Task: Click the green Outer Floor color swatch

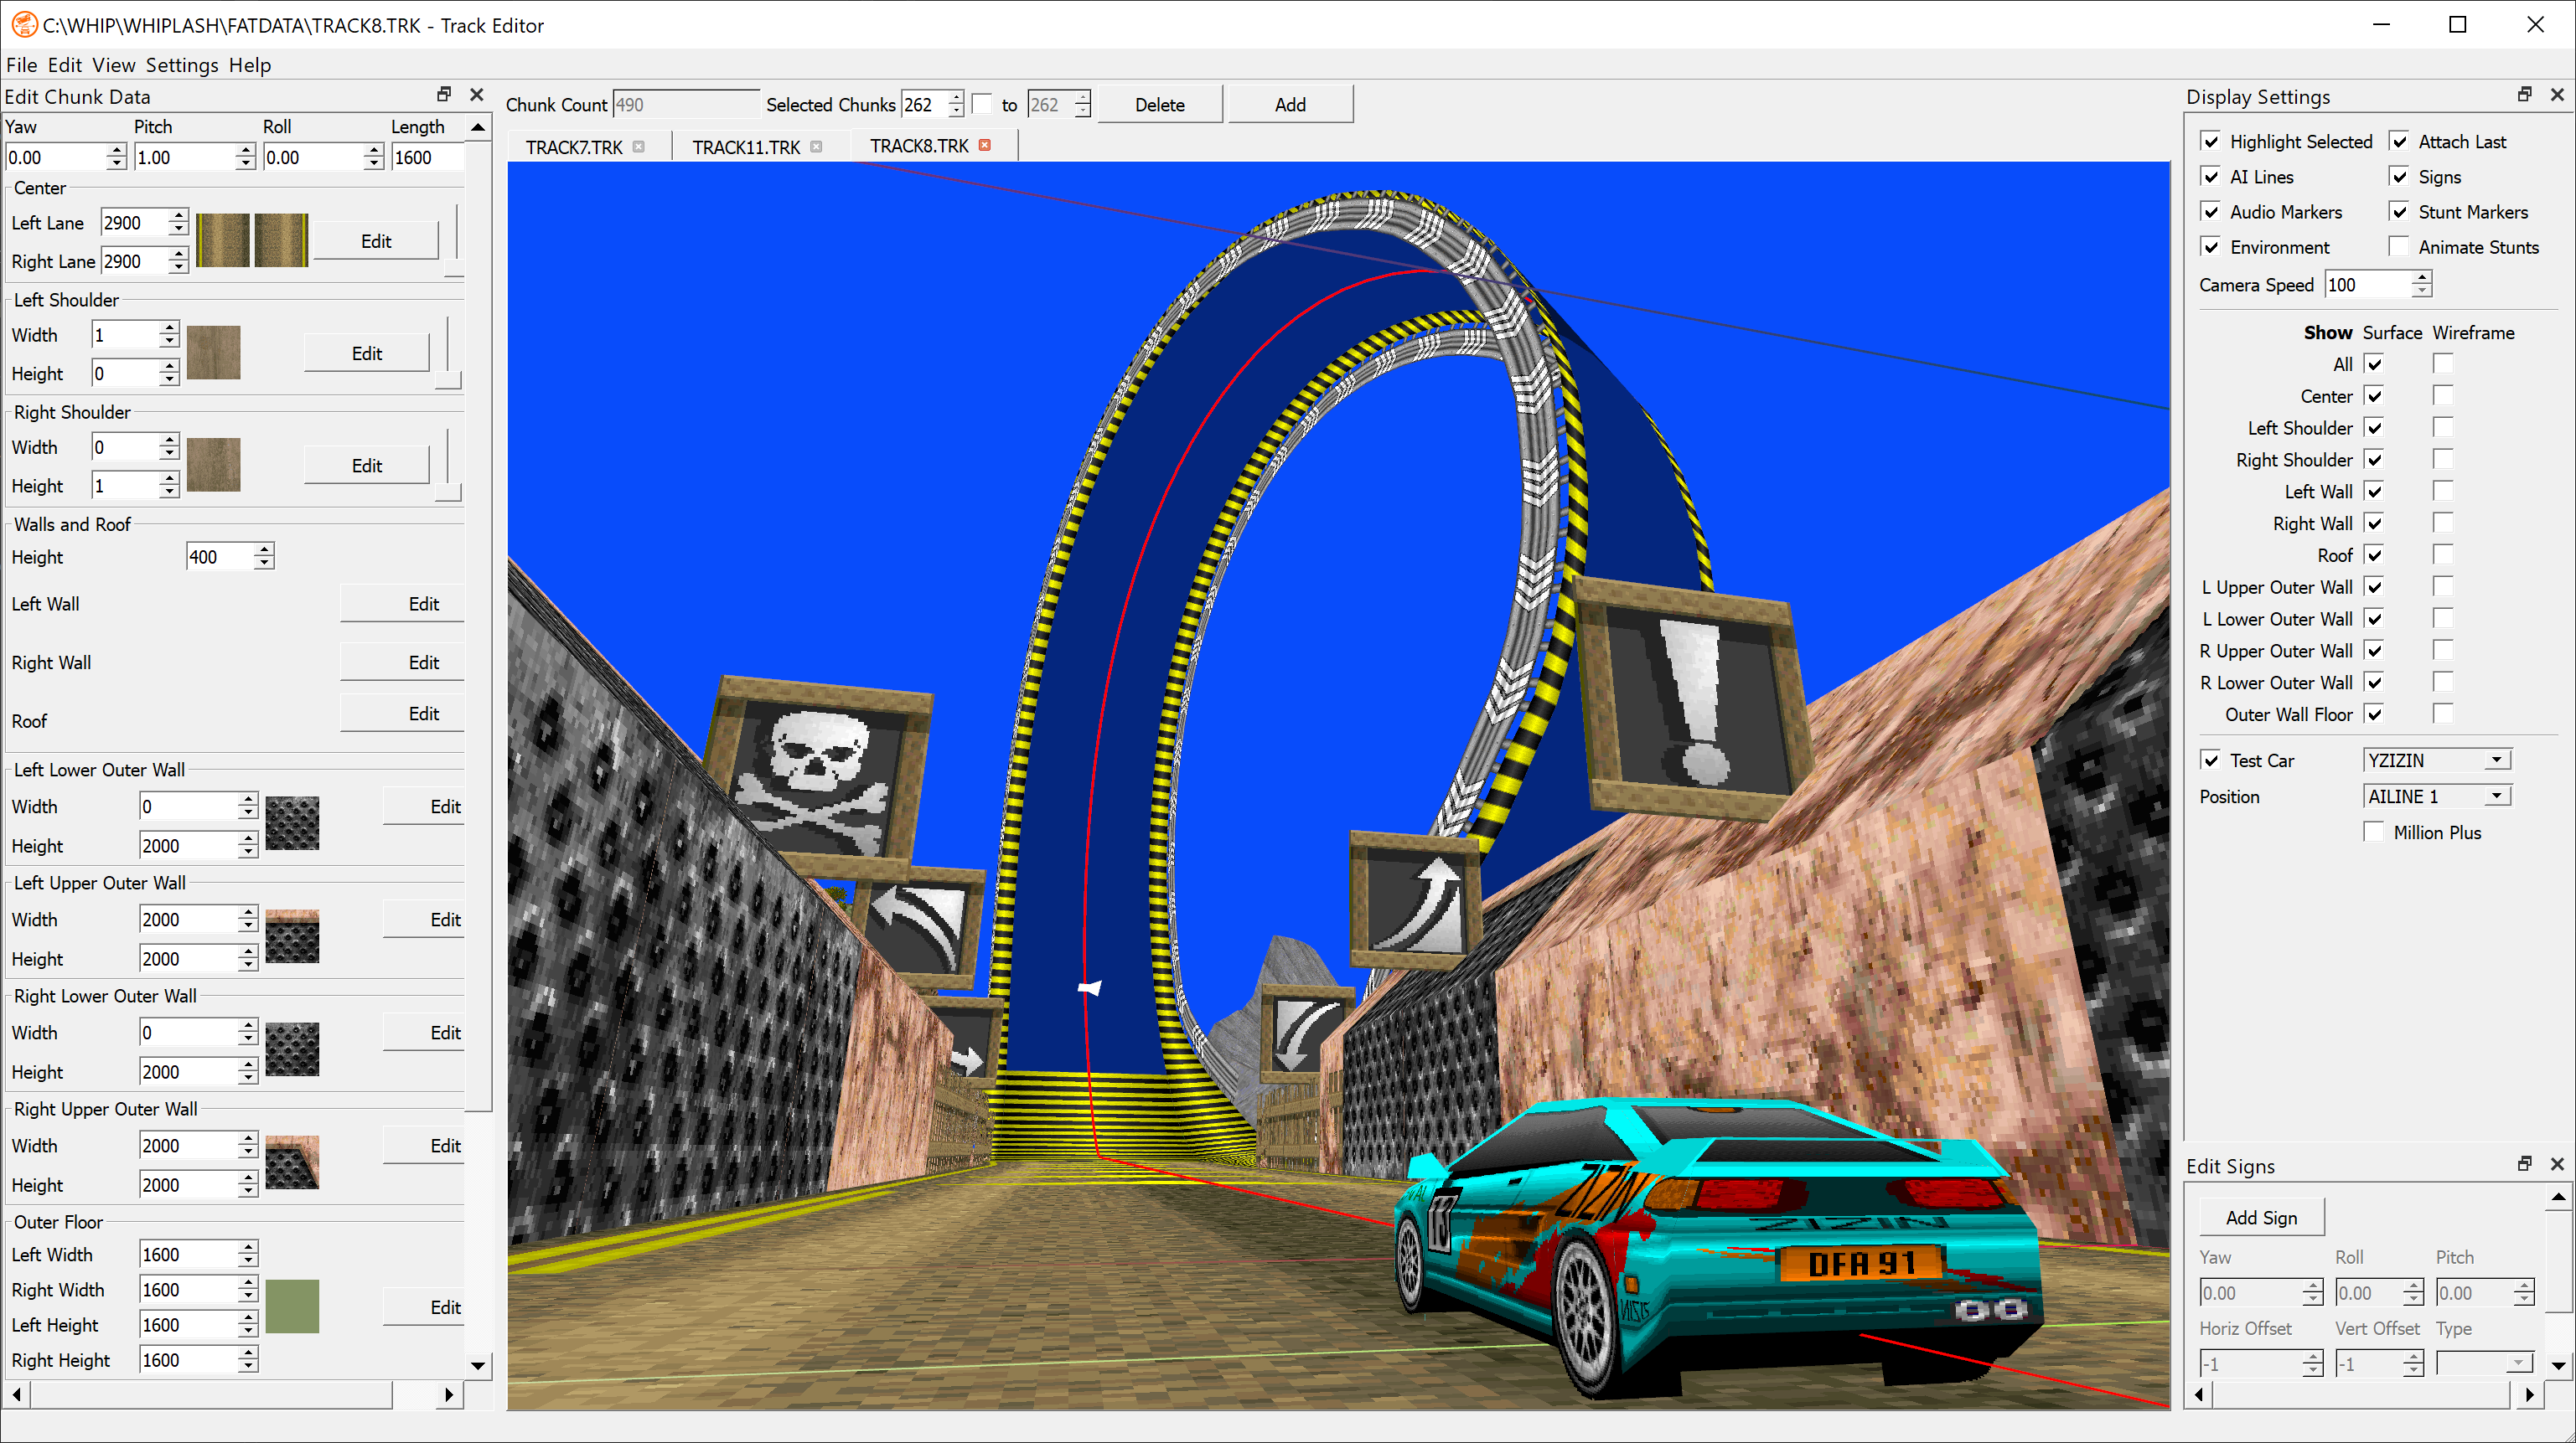Action: pos(292,1306)
